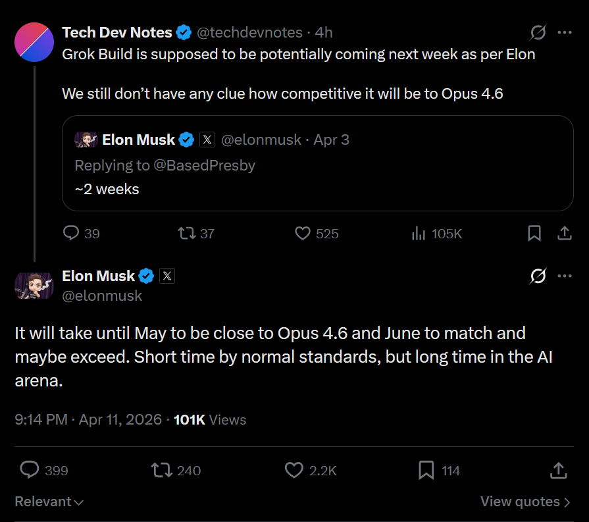Screen dimensions: 589x522
Task: Click Grok icon on Tech Dev Notes post
Action: (x=538, y=32)
